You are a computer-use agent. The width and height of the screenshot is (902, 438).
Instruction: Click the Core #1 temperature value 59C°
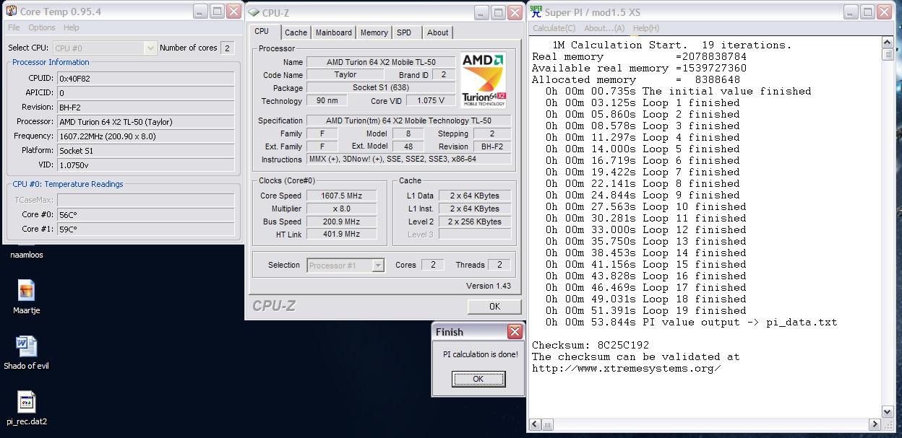tap(146, 229)
